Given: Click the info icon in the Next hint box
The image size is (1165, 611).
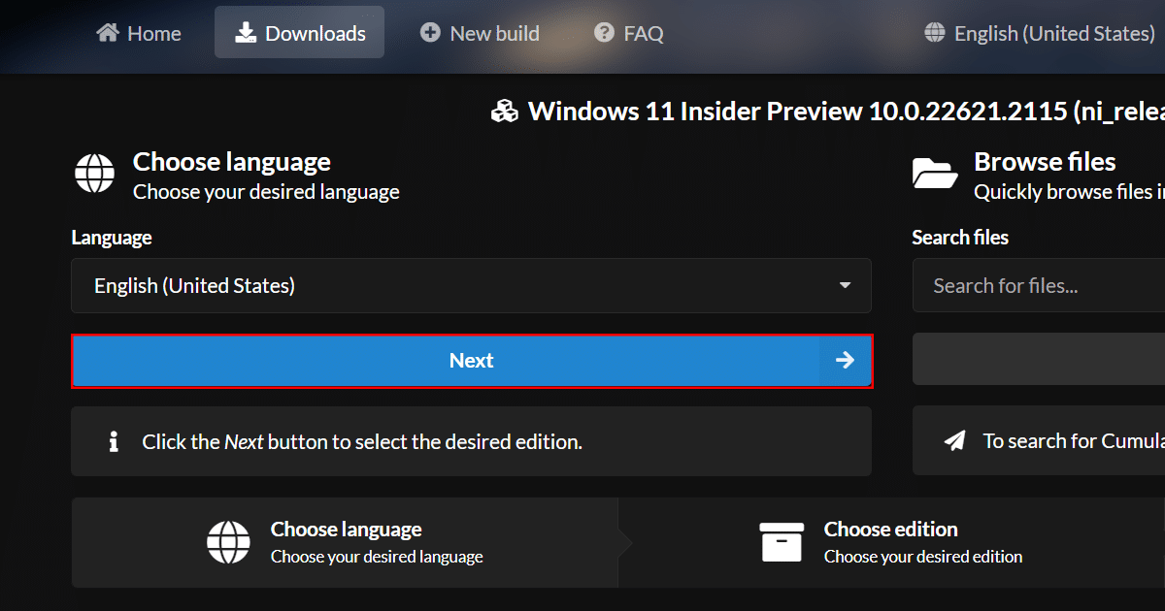Looking at the screenshot, I should (x=114, y=442).
